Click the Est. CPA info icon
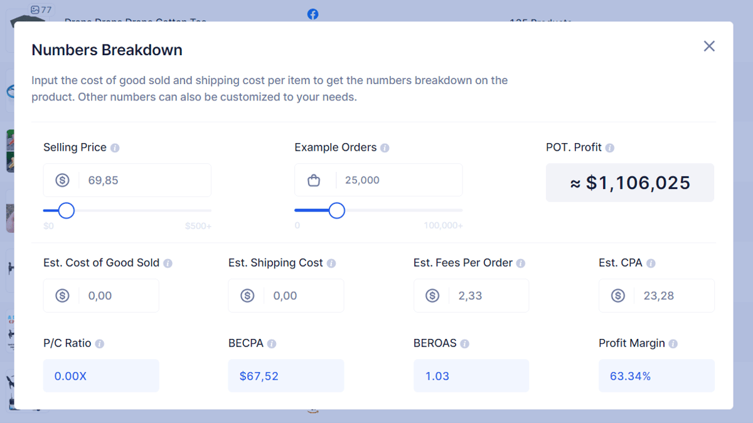Screen dimensions: 753x423 point(651,264)
